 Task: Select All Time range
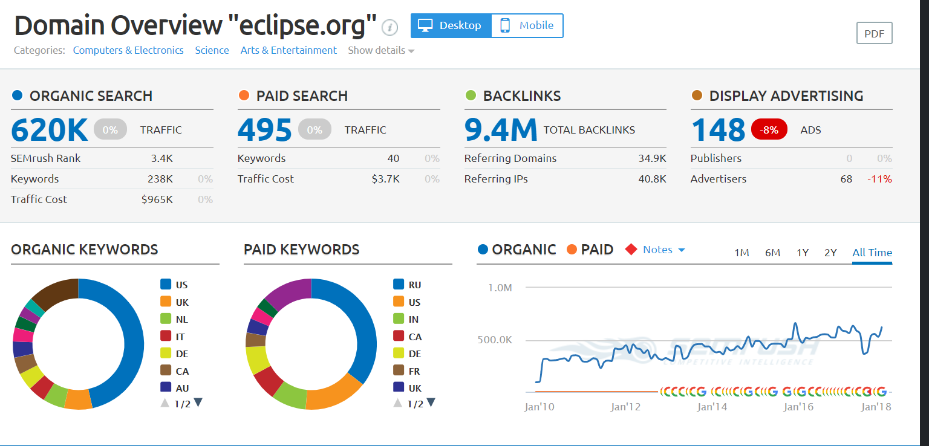pos(872,253)
